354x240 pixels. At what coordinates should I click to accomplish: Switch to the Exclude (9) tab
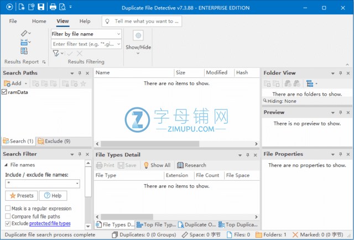57,141
